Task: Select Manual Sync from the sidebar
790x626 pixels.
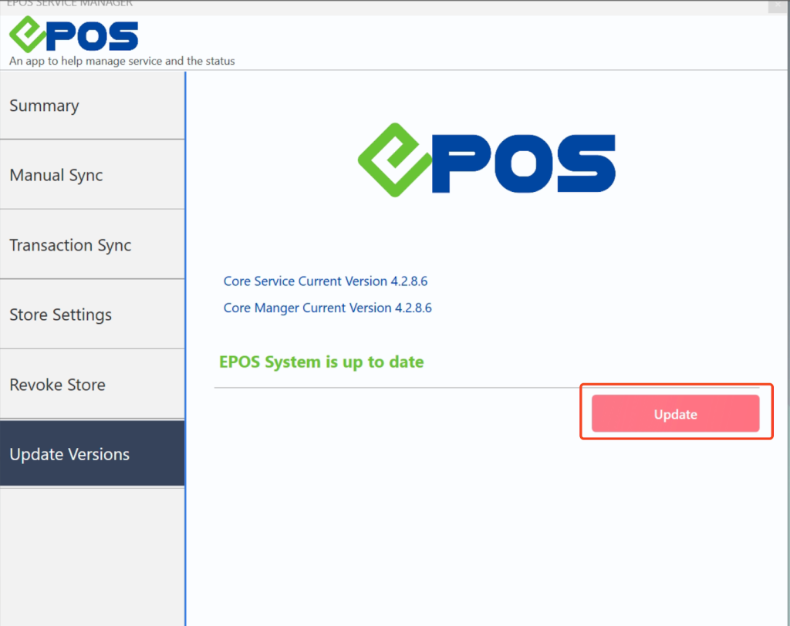Action: click(93, 174)
